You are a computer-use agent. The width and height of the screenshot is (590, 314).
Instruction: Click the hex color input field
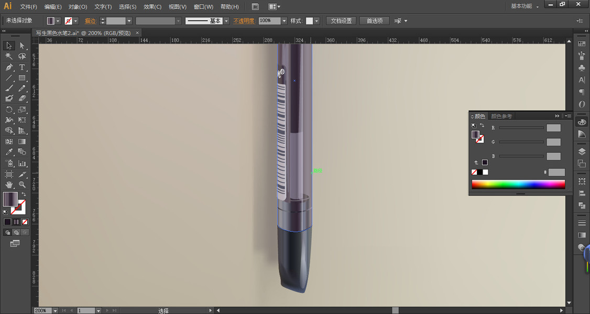[556, 172]
